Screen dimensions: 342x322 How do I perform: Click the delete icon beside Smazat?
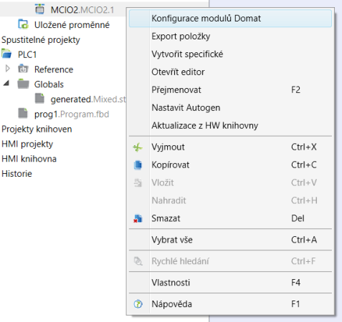tap(138, 218)
